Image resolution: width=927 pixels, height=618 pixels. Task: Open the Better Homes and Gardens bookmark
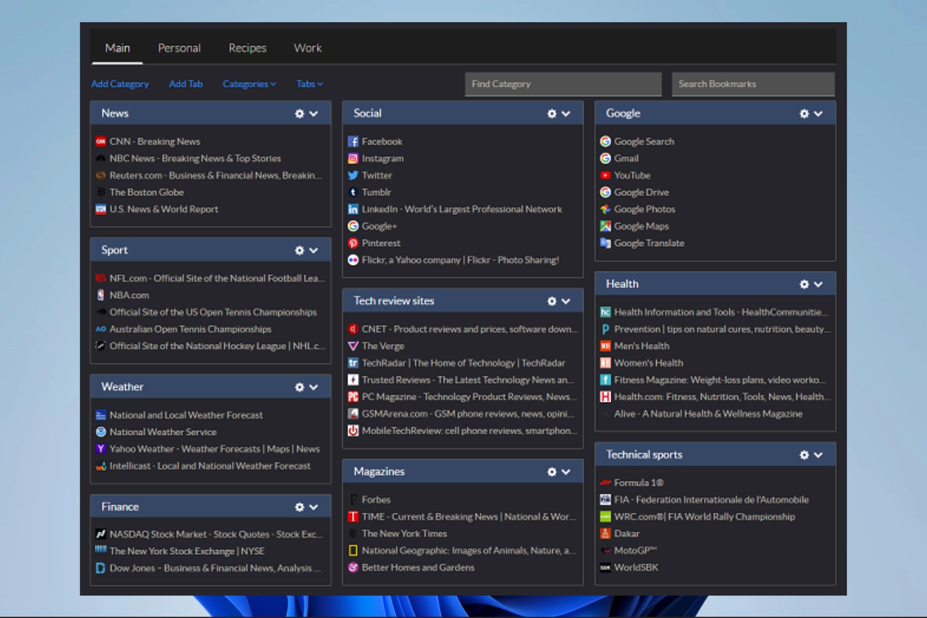click(418, 567)
